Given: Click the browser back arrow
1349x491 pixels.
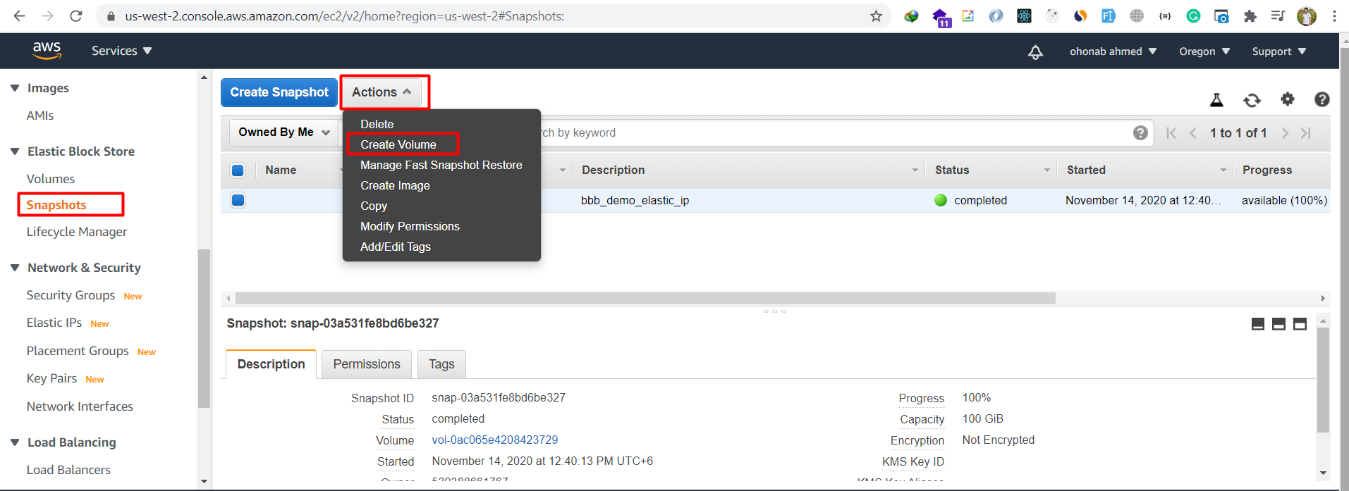Looking at the screenshot, I should 19,15.
